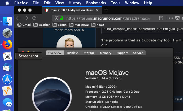Switch to the Storage tab

[89, 53]
